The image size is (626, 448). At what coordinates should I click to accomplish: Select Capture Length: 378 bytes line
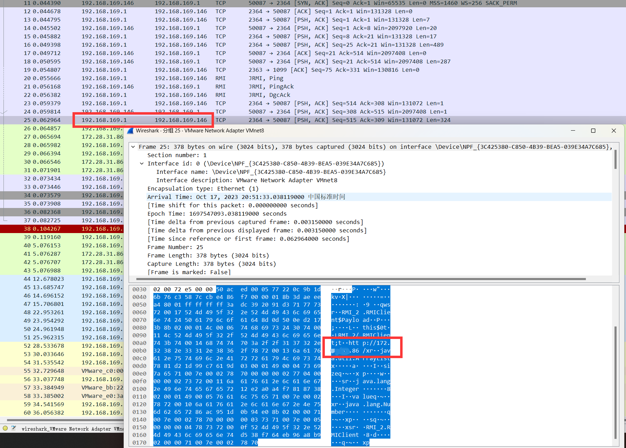[x=212, y=264]
